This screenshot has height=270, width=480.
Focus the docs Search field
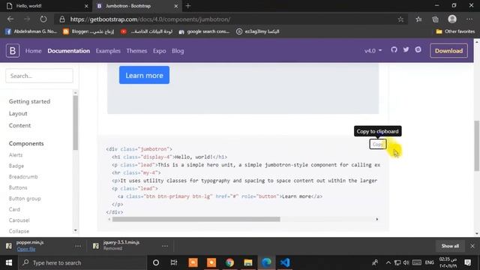(x=39, y=76)
